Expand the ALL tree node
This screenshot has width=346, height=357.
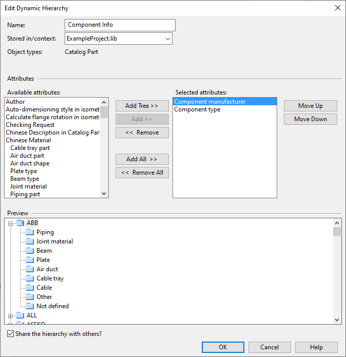[11, 315]
